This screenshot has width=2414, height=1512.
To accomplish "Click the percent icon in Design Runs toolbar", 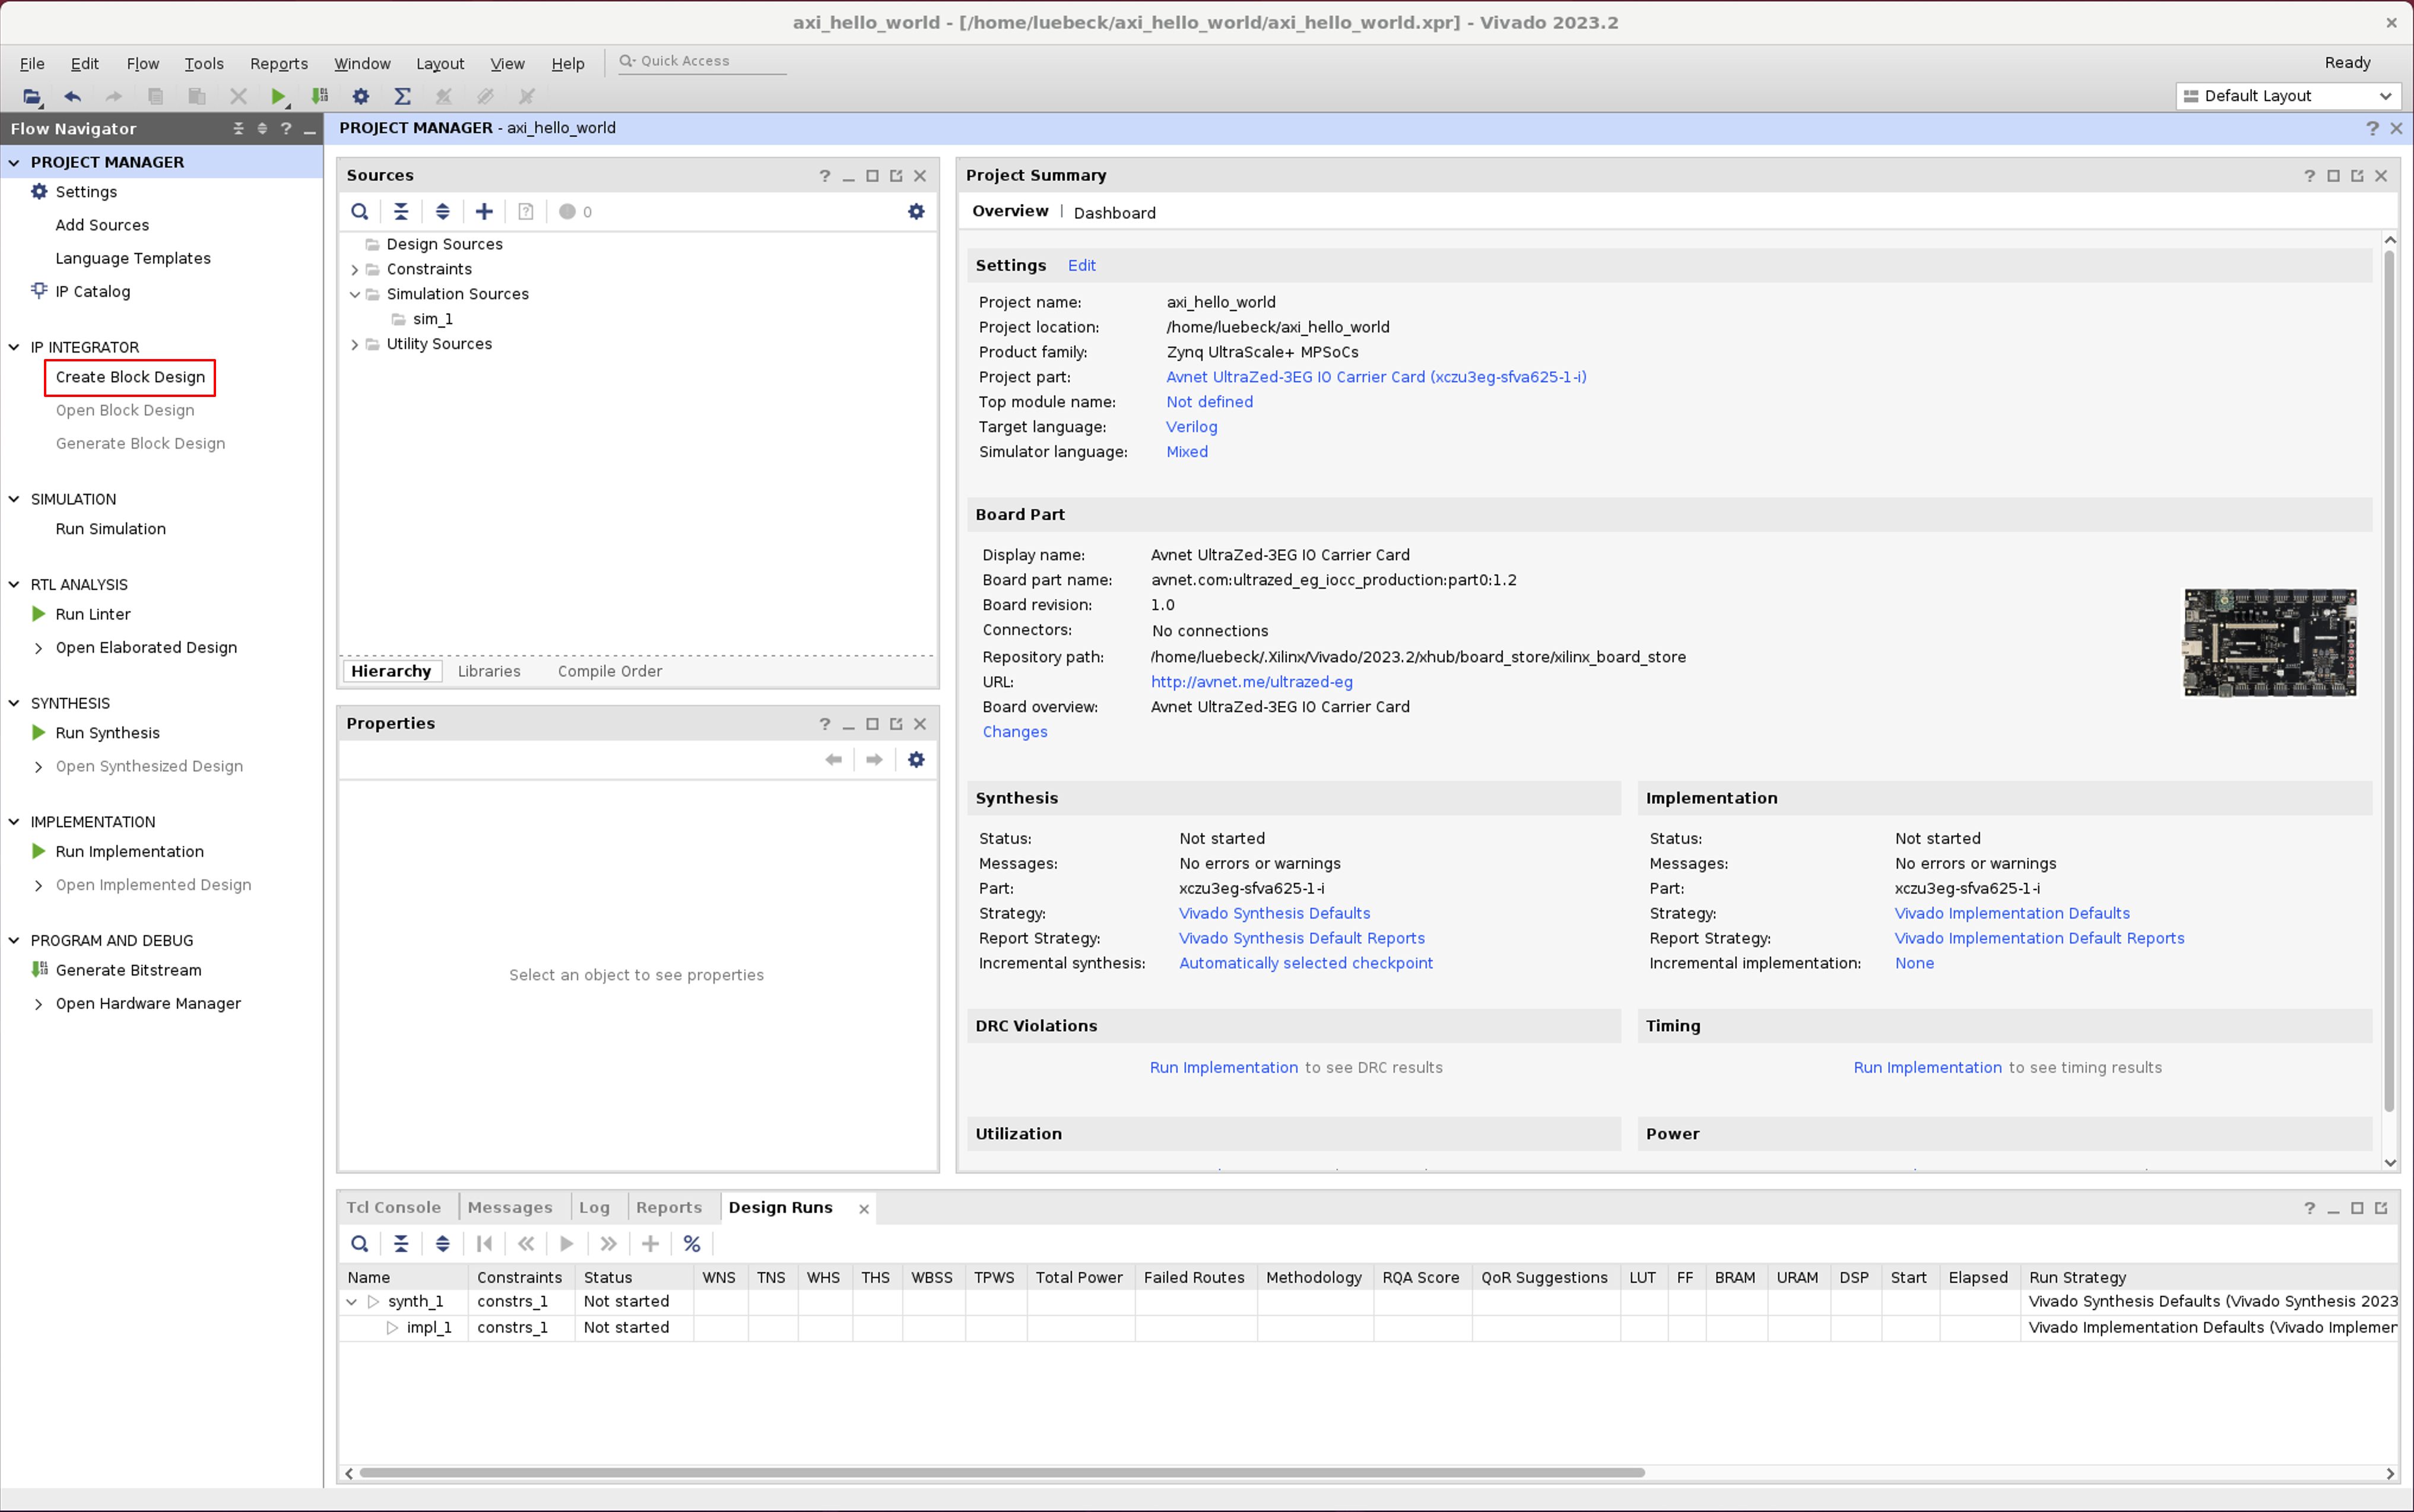I will (691, 1243).
